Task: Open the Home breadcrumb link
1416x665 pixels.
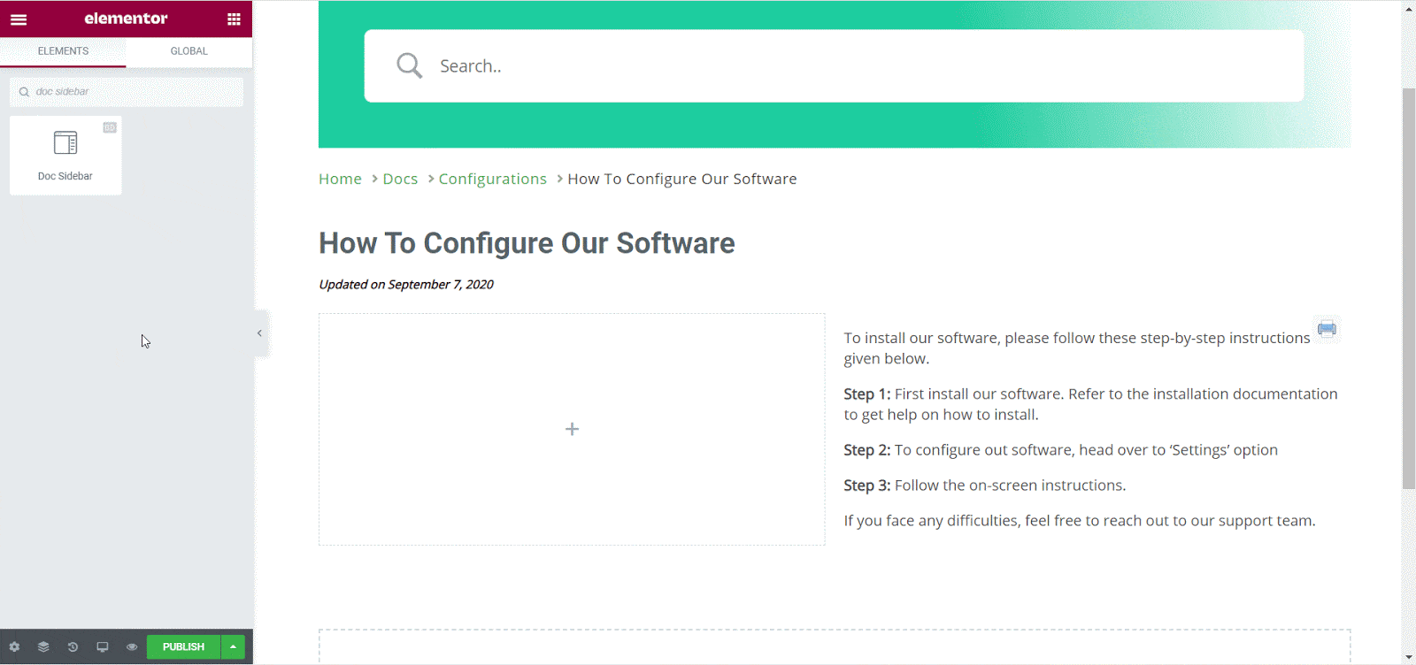Action: pos(340,179)
